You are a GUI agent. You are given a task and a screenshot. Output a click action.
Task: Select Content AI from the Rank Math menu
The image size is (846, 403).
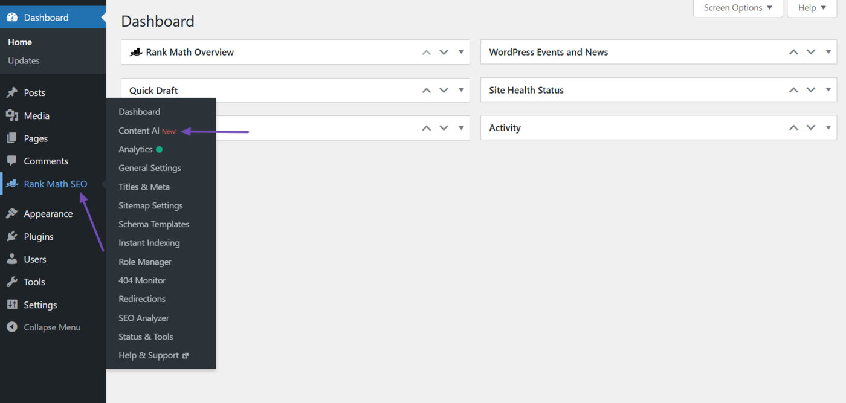(x=139, y=131)
